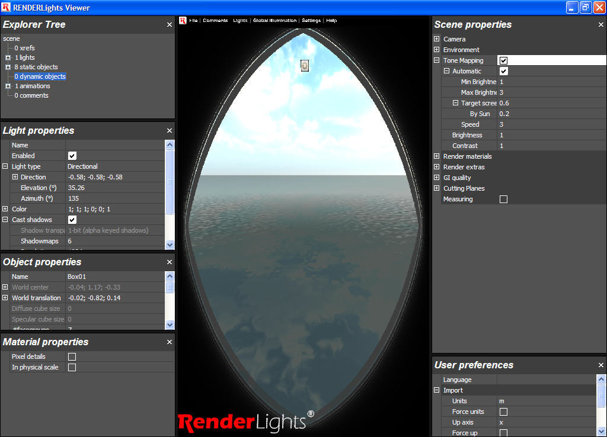Close the Explorer Tree panel

pos(169,25)
